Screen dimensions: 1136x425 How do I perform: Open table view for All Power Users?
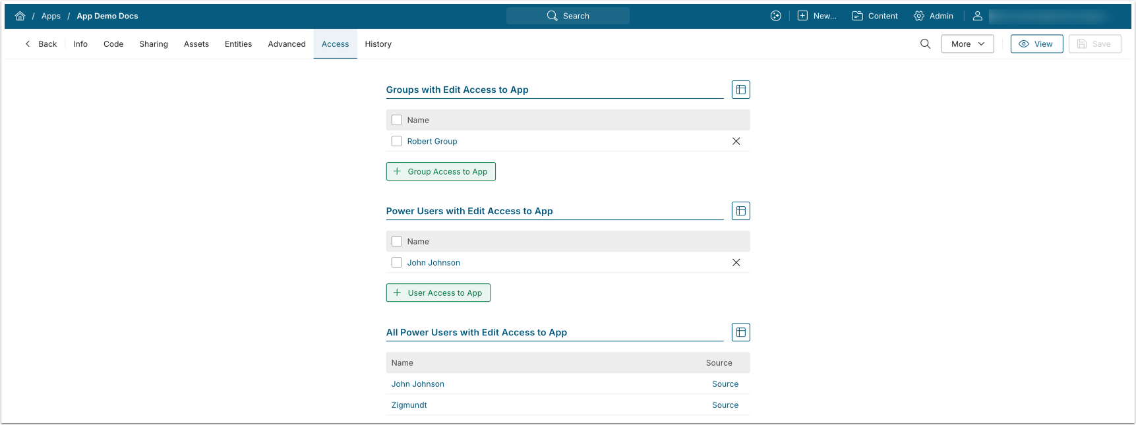740,332
